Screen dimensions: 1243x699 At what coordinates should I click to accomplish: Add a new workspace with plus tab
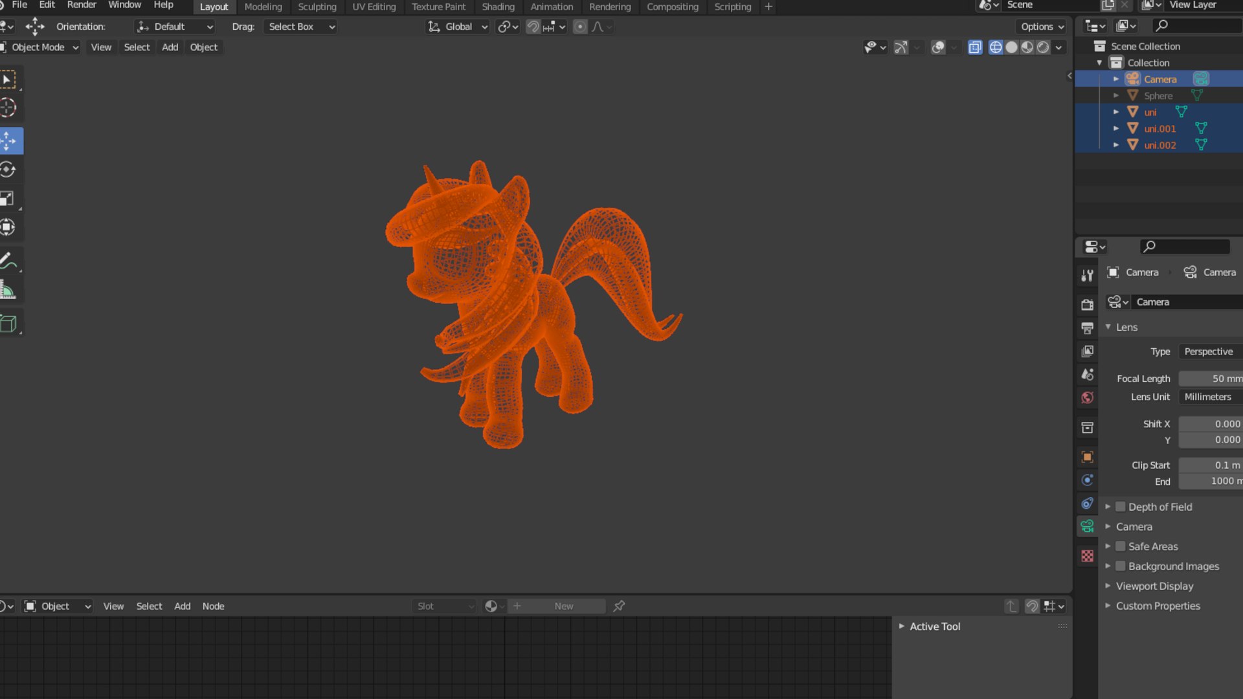[768, 6]
